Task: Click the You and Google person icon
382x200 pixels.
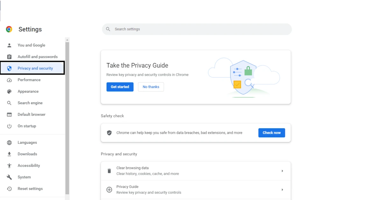Action: (x=9, y=45)
